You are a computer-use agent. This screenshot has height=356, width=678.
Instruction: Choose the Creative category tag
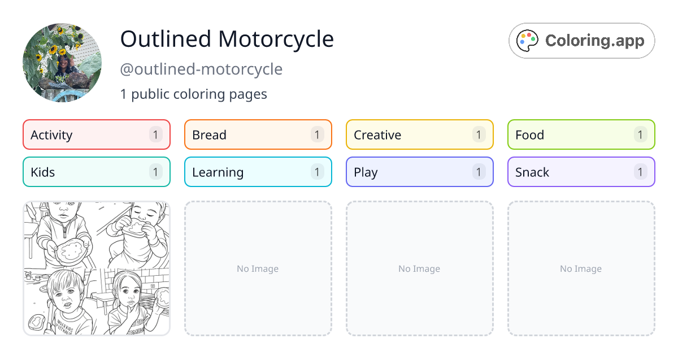(x=419, y=134)
